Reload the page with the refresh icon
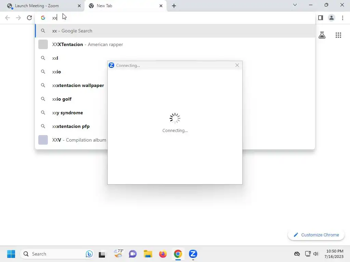The image size is (350, 262). coord(29,18)
